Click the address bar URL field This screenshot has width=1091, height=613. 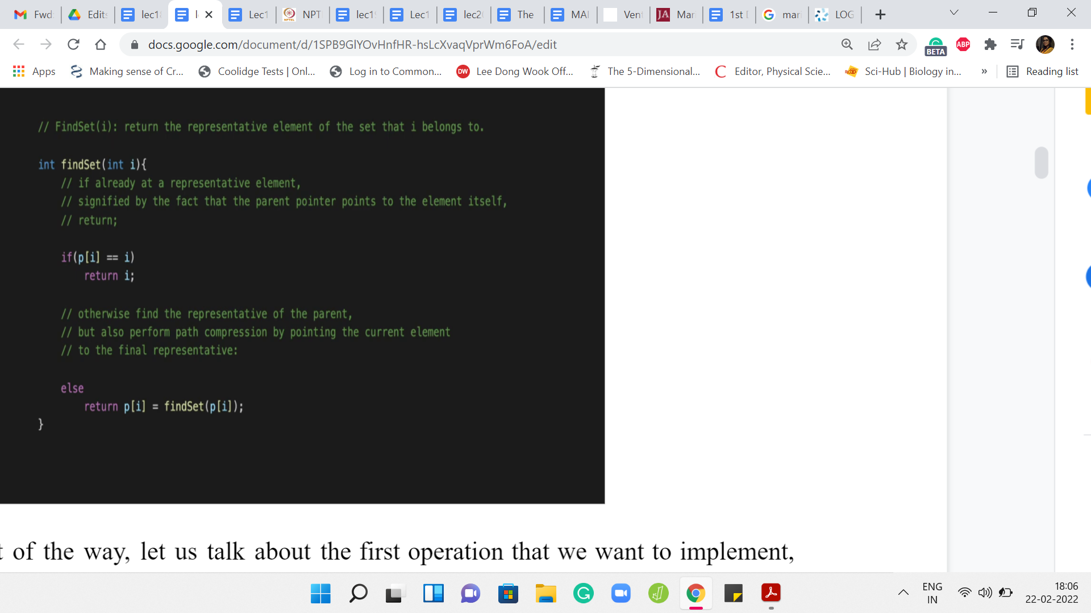point(352,44)
